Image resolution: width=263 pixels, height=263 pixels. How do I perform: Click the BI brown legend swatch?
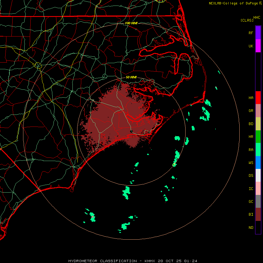pos(258,214)
